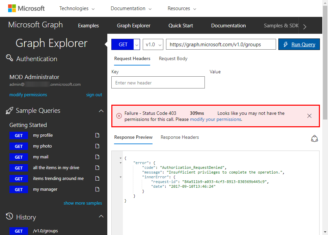The height and width of the screenshot is (235, 328).
Task: Open the API version v1.0 dropdown
Action: 153,44
